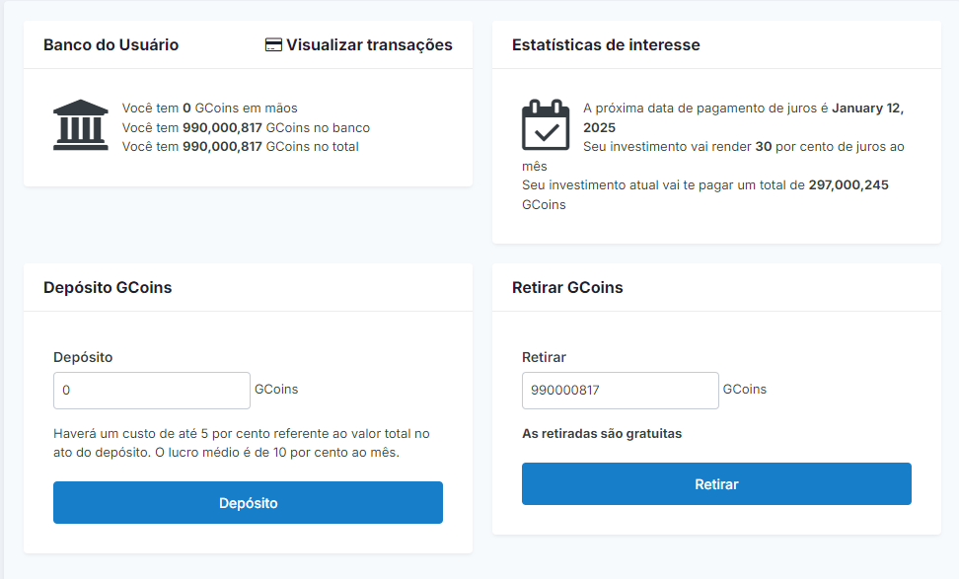Click the Retirar amount field showing 990000817
This screenshot has height=579, width=959.
tap(620, 390)
